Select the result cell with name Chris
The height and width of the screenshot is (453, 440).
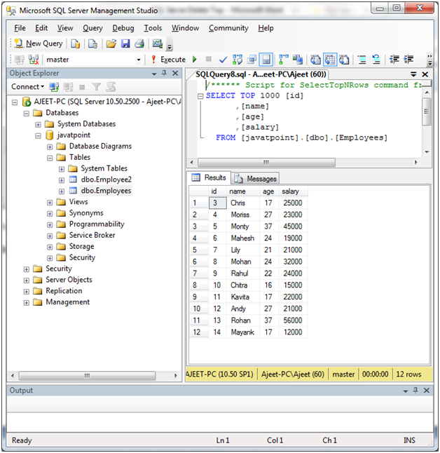tap(243, 203)
